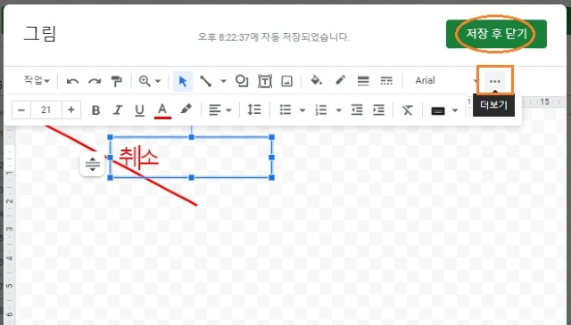Open the 작업 actions menu
571x325 pixels.
pos(37,80)
